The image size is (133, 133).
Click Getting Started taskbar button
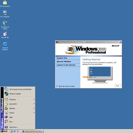(x=33, y=131)
